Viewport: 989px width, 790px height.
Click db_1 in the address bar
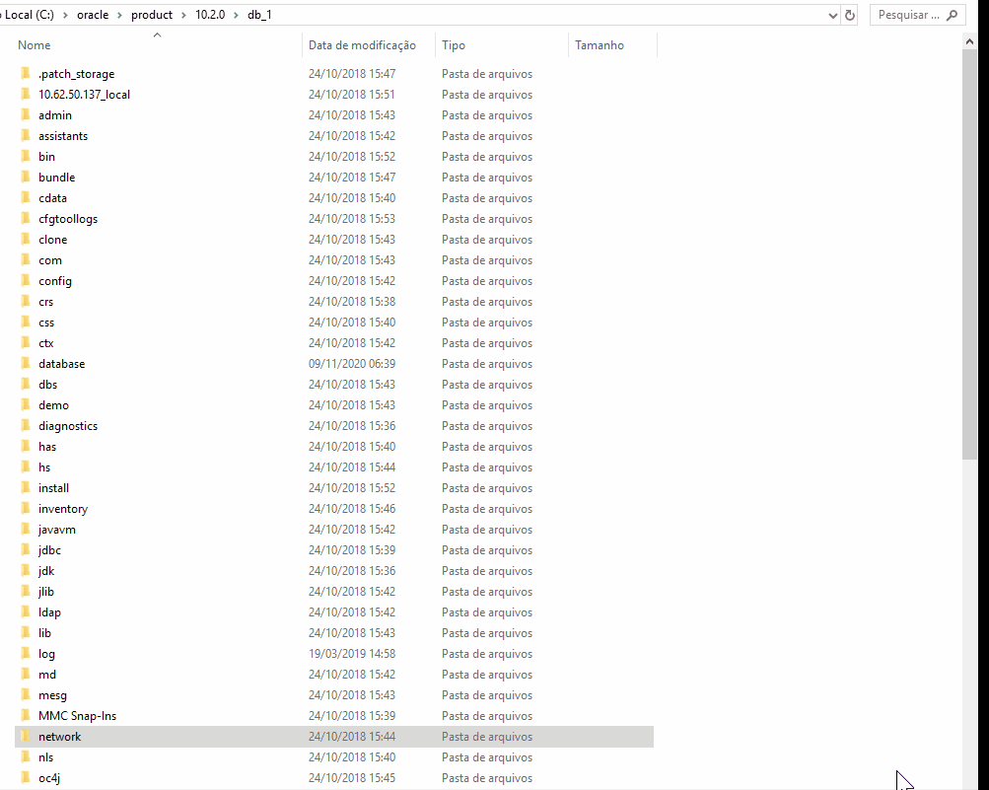pyautogui.click(x=259, y=15)
